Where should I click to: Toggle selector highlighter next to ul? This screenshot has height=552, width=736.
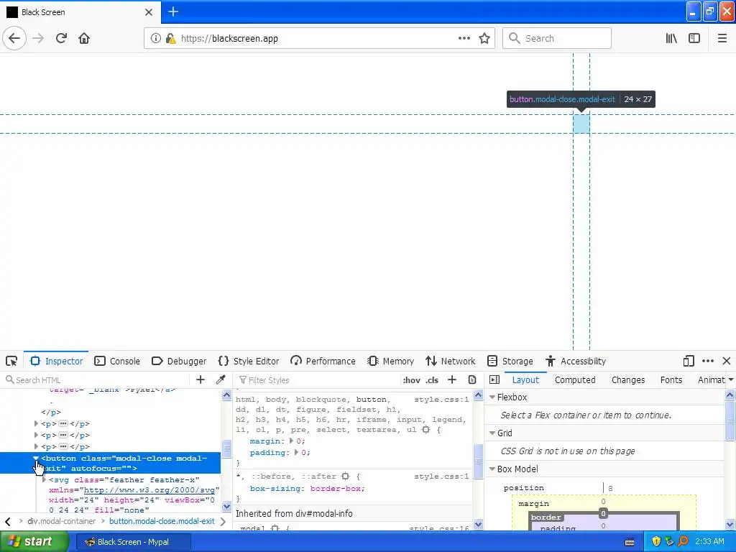(x=425, y=430)
